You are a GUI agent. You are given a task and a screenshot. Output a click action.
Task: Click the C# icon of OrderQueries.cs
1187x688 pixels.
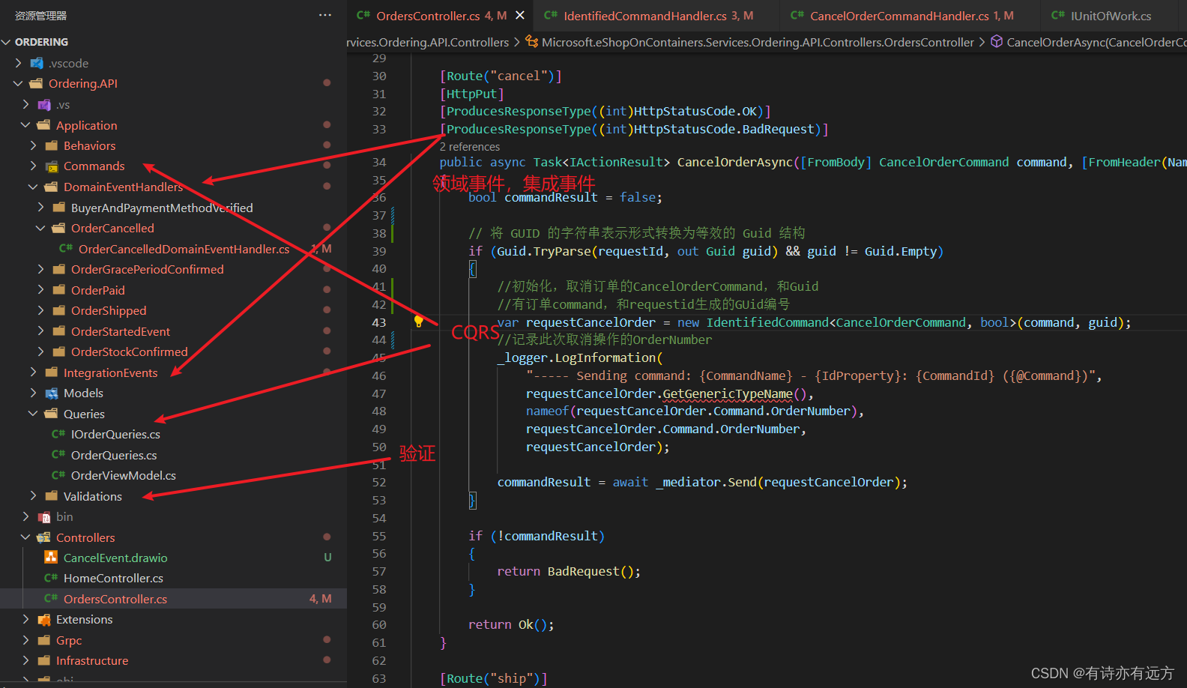click(58, 455)
